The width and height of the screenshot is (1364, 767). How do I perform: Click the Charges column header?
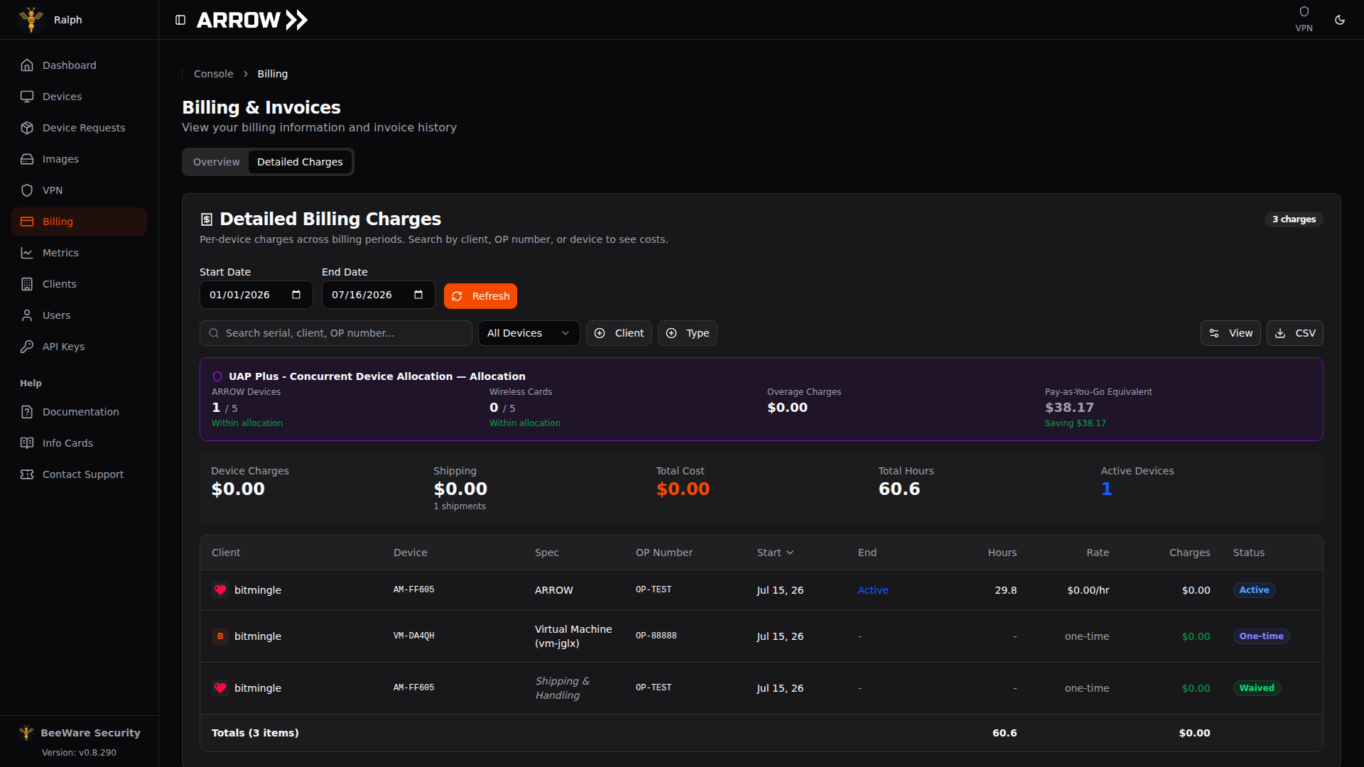1190,553
